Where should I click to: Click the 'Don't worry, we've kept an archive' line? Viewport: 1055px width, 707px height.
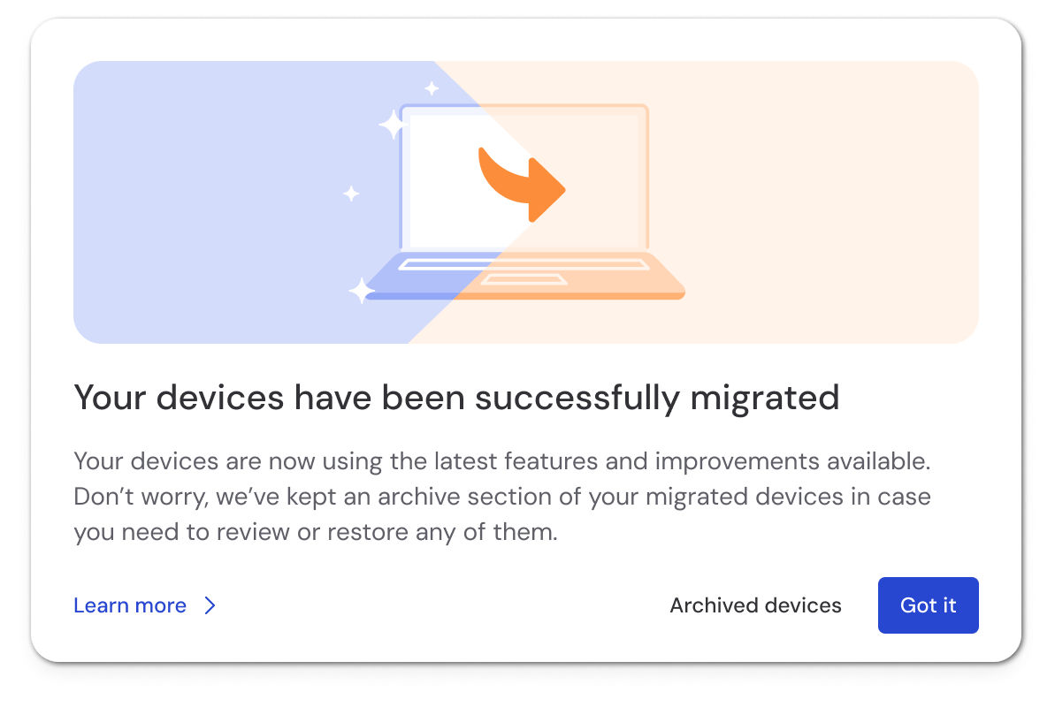point(502,497)
